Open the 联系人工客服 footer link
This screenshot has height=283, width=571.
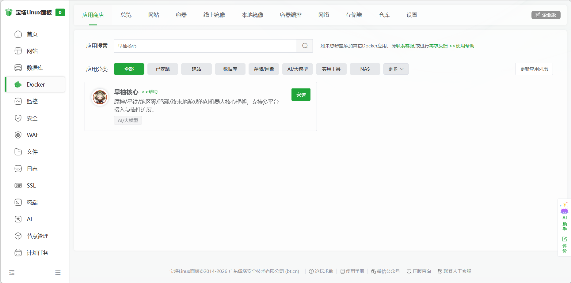pyautogui.click(x=455, y=271)
